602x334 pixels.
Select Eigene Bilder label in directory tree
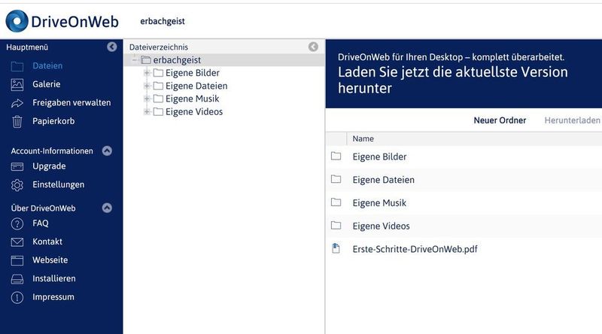193,73
